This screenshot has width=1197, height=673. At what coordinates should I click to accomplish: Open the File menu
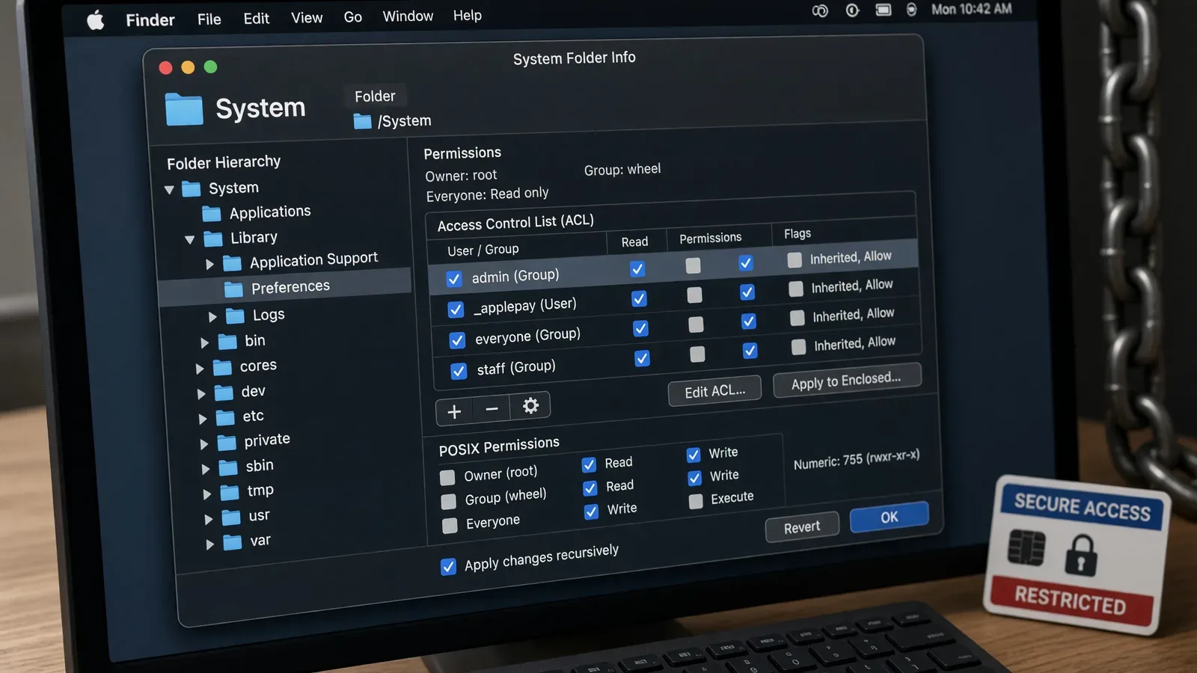pyautogui.click(x=209, y=19)
